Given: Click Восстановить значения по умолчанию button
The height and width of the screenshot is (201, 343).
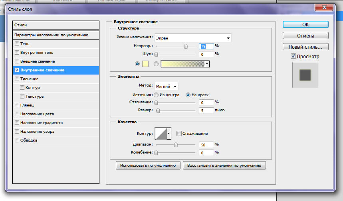Looking at the screenshot, I should (x=224, y=166).
